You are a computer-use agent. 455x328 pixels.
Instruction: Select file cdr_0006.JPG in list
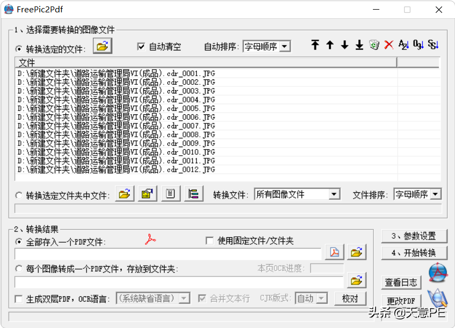[116, 117]
